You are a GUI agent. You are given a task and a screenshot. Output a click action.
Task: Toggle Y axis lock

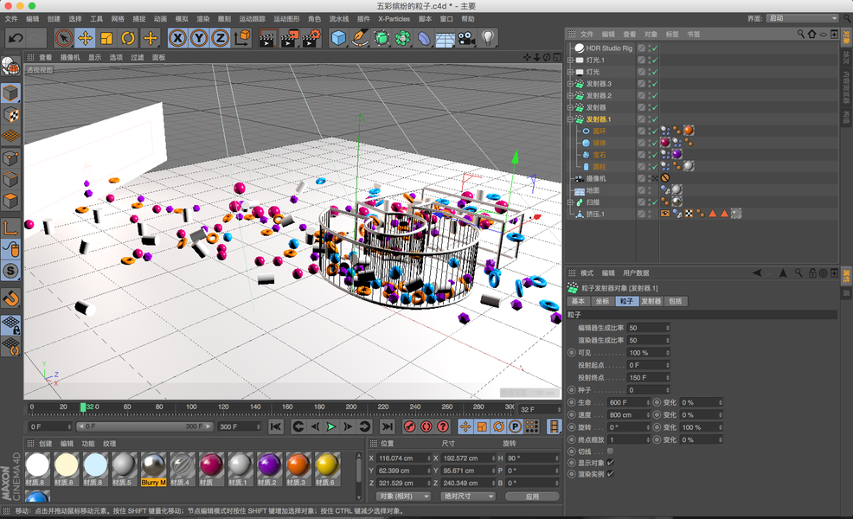click(x=199, y=38)
